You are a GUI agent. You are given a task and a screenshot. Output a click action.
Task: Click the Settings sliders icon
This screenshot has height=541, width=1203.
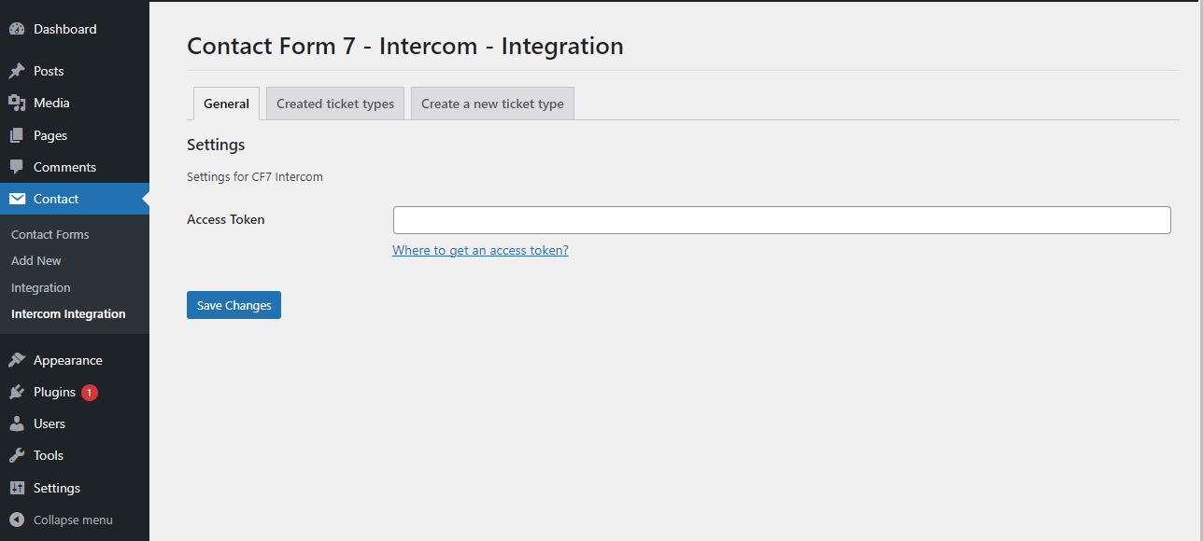(x=17, y=488)
